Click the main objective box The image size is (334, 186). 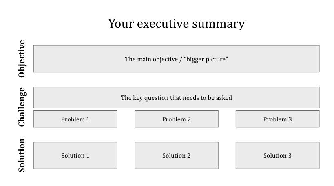(x=176, y=59)
